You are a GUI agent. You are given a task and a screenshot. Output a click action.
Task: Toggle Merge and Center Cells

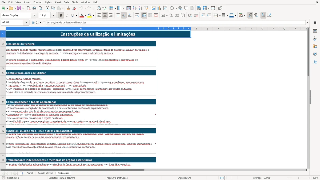coord(144,15)
